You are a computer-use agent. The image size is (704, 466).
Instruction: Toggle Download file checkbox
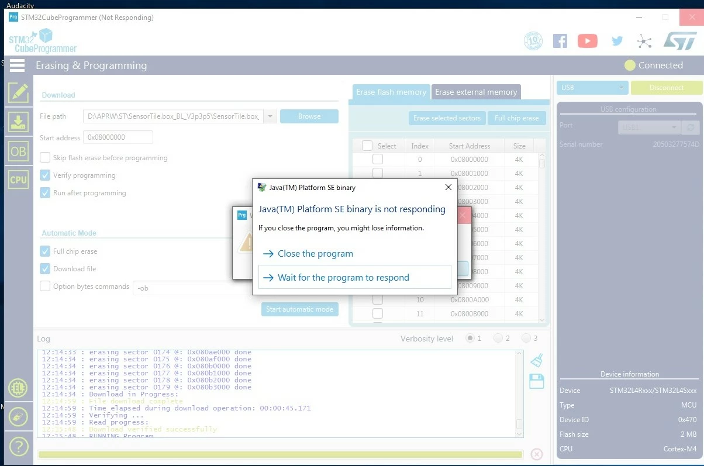tap(45, 269)
